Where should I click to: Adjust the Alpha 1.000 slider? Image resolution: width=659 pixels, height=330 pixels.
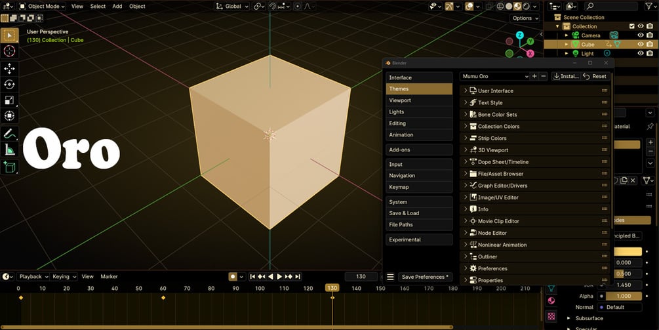624,296
